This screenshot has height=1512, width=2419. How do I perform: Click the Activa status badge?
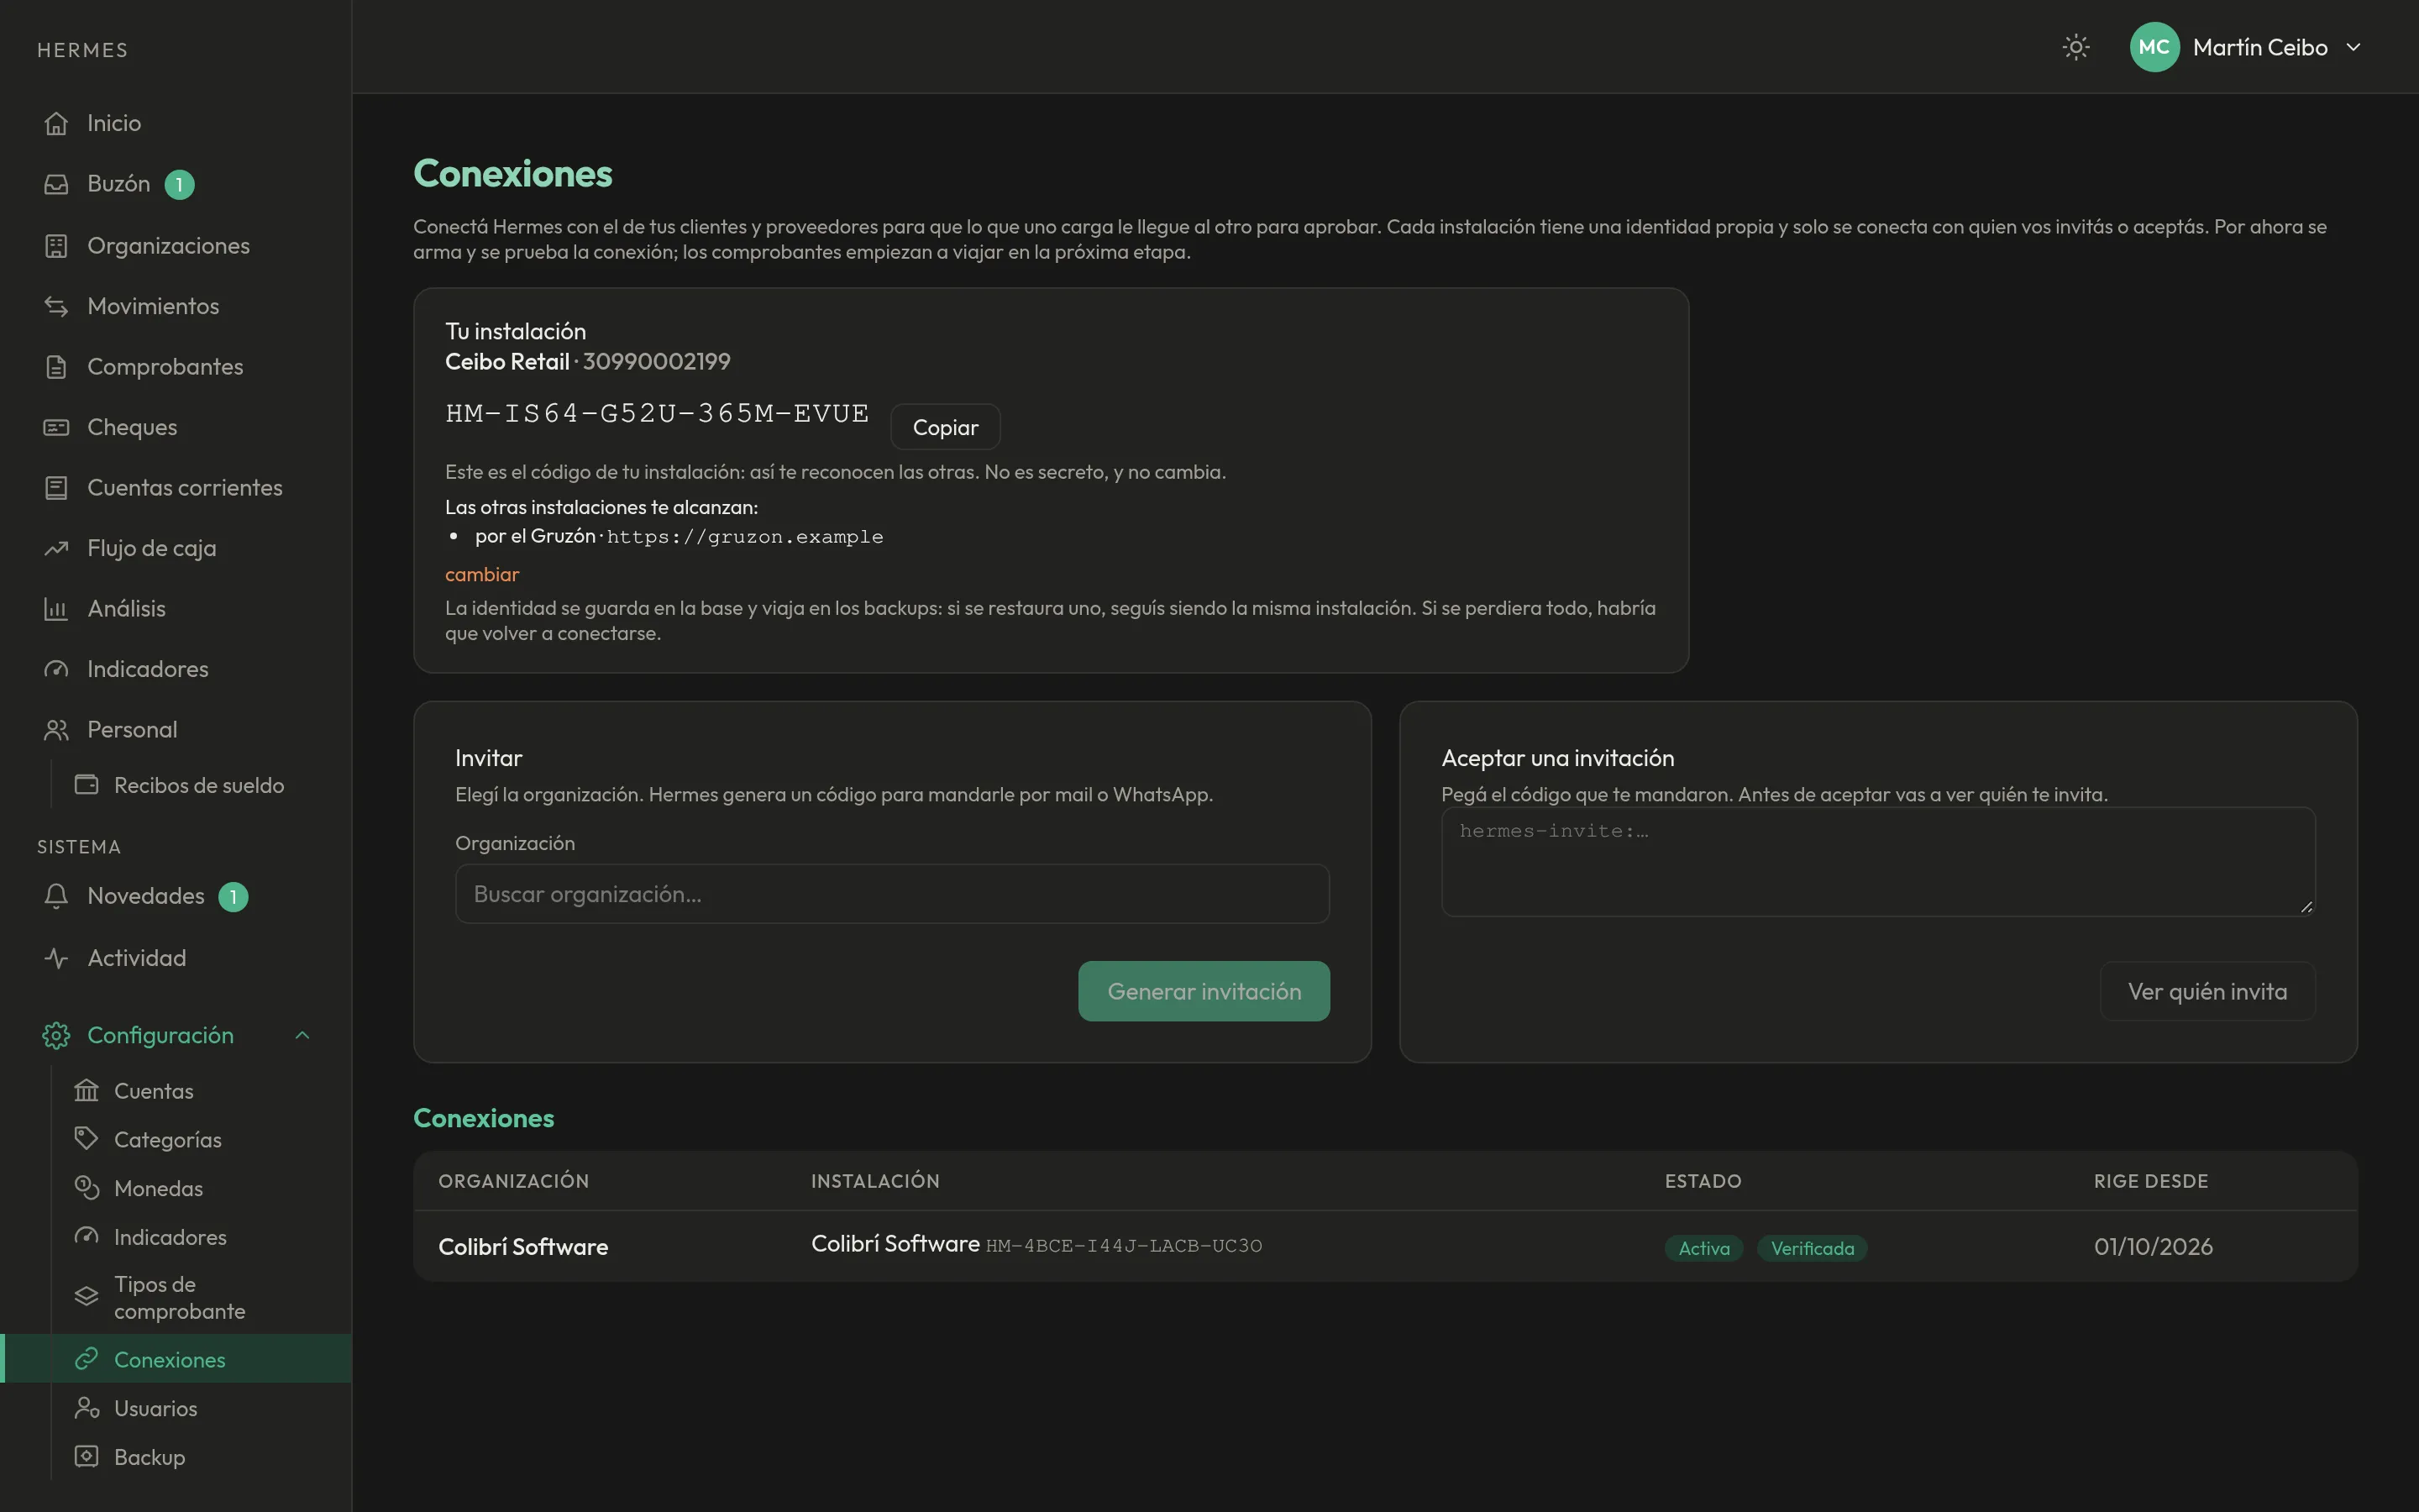tap(1703, 1248)
